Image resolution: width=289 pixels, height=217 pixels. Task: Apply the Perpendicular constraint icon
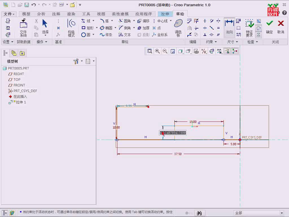coord(205,35)
